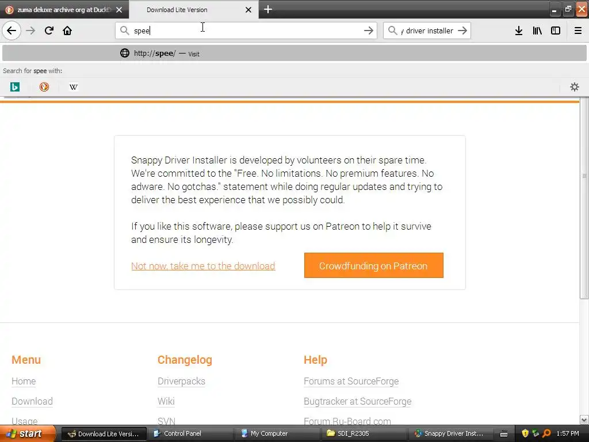Submit the driver installer search arrow

[x=462, y=31]
